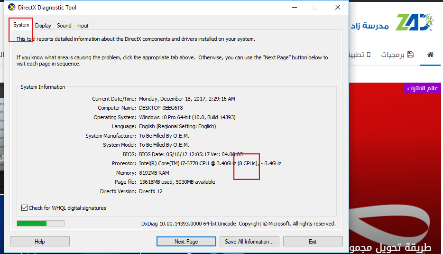Screen dimensions: 443x254
Task: Click Save All Information button
Action: click(249, 242)
